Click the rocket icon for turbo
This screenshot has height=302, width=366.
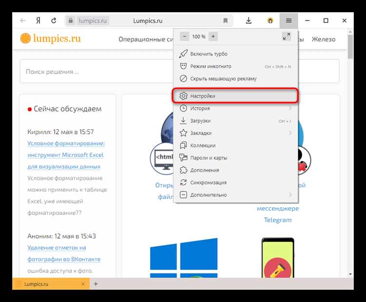click(x=183, y=54)
